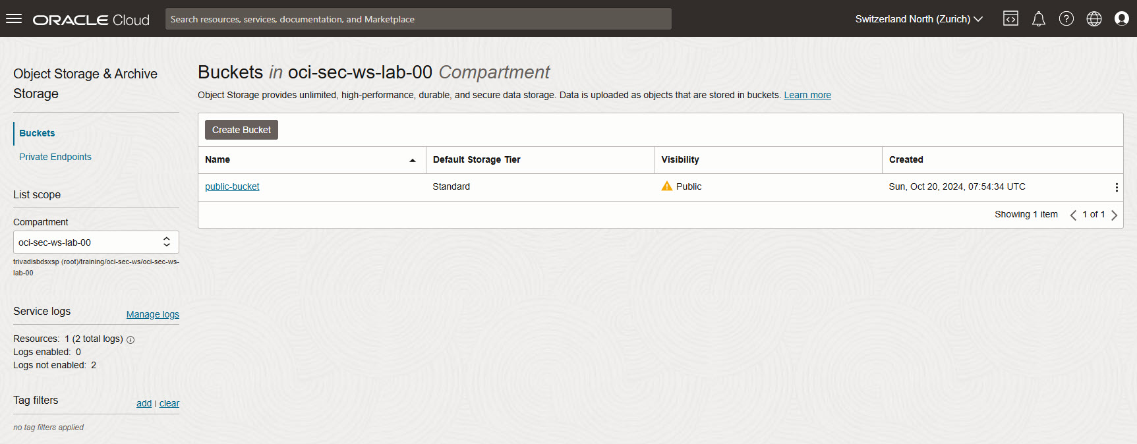
Task: Open the Compartment dropdown oci-sec-ws-lab-00
Action: pos(96,242)
